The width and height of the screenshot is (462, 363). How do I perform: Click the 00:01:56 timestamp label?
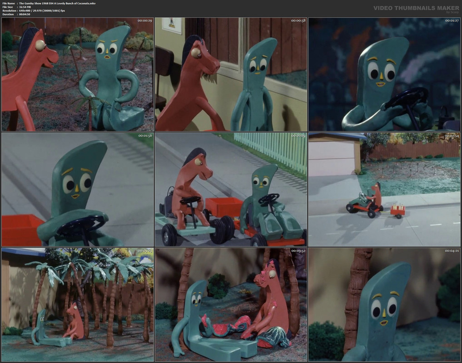[145, 136]
